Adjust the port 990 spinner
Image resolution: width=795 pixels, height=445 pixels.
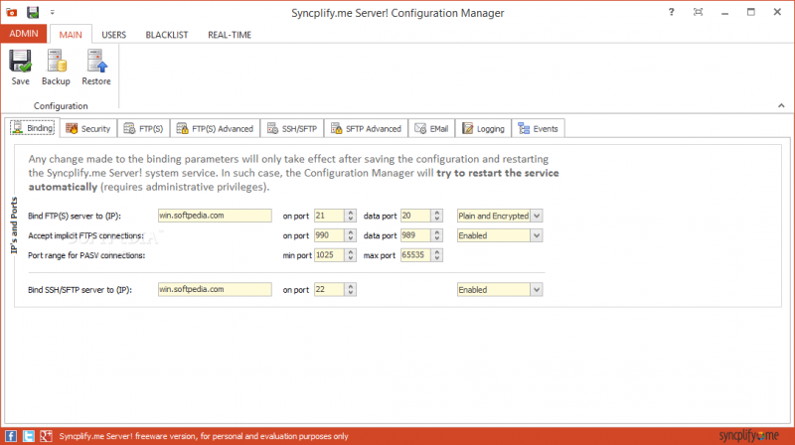(x=351, y=235)
